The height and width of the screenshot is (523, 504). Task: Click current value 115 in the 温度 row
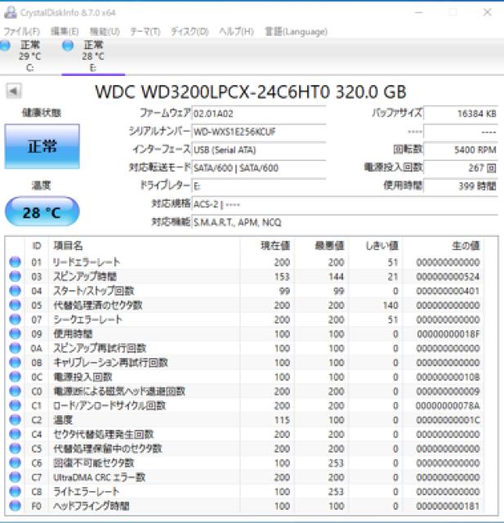tap(283, 420)
